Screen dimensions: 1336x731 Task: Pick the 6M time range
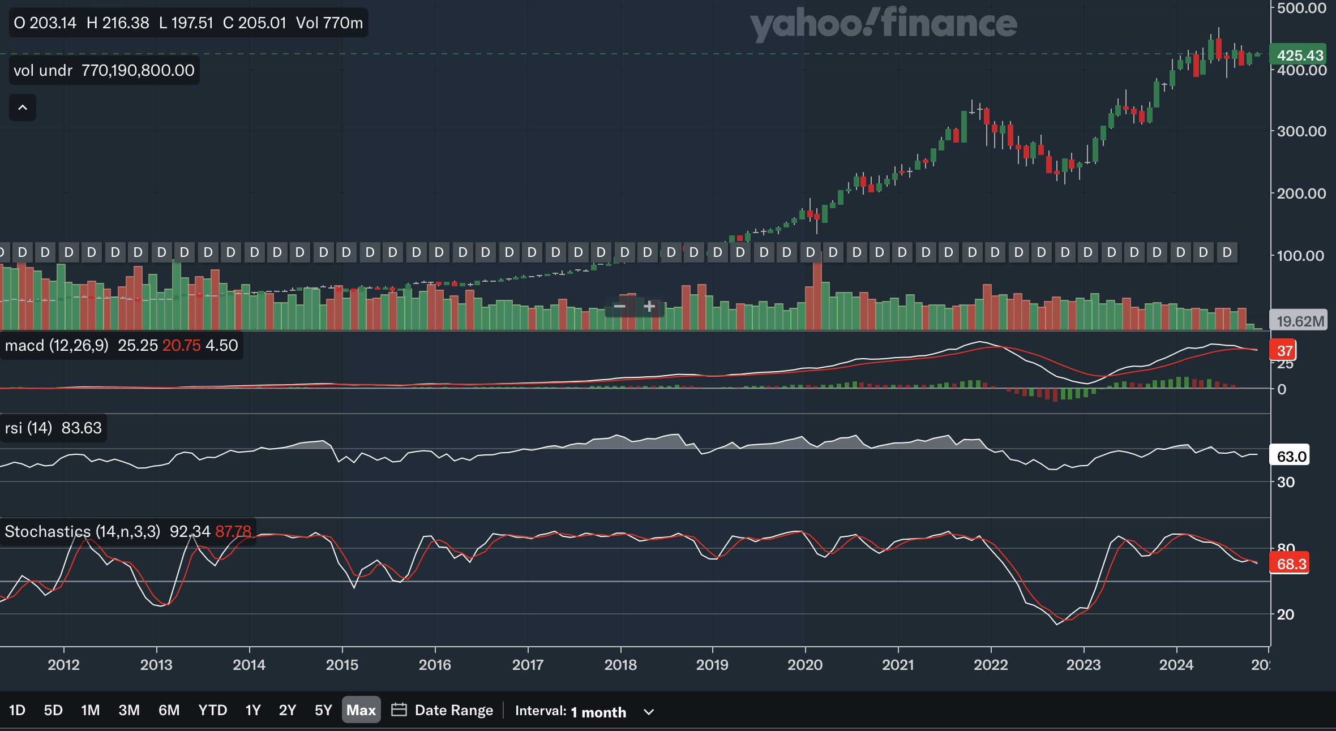click(169, 710)
